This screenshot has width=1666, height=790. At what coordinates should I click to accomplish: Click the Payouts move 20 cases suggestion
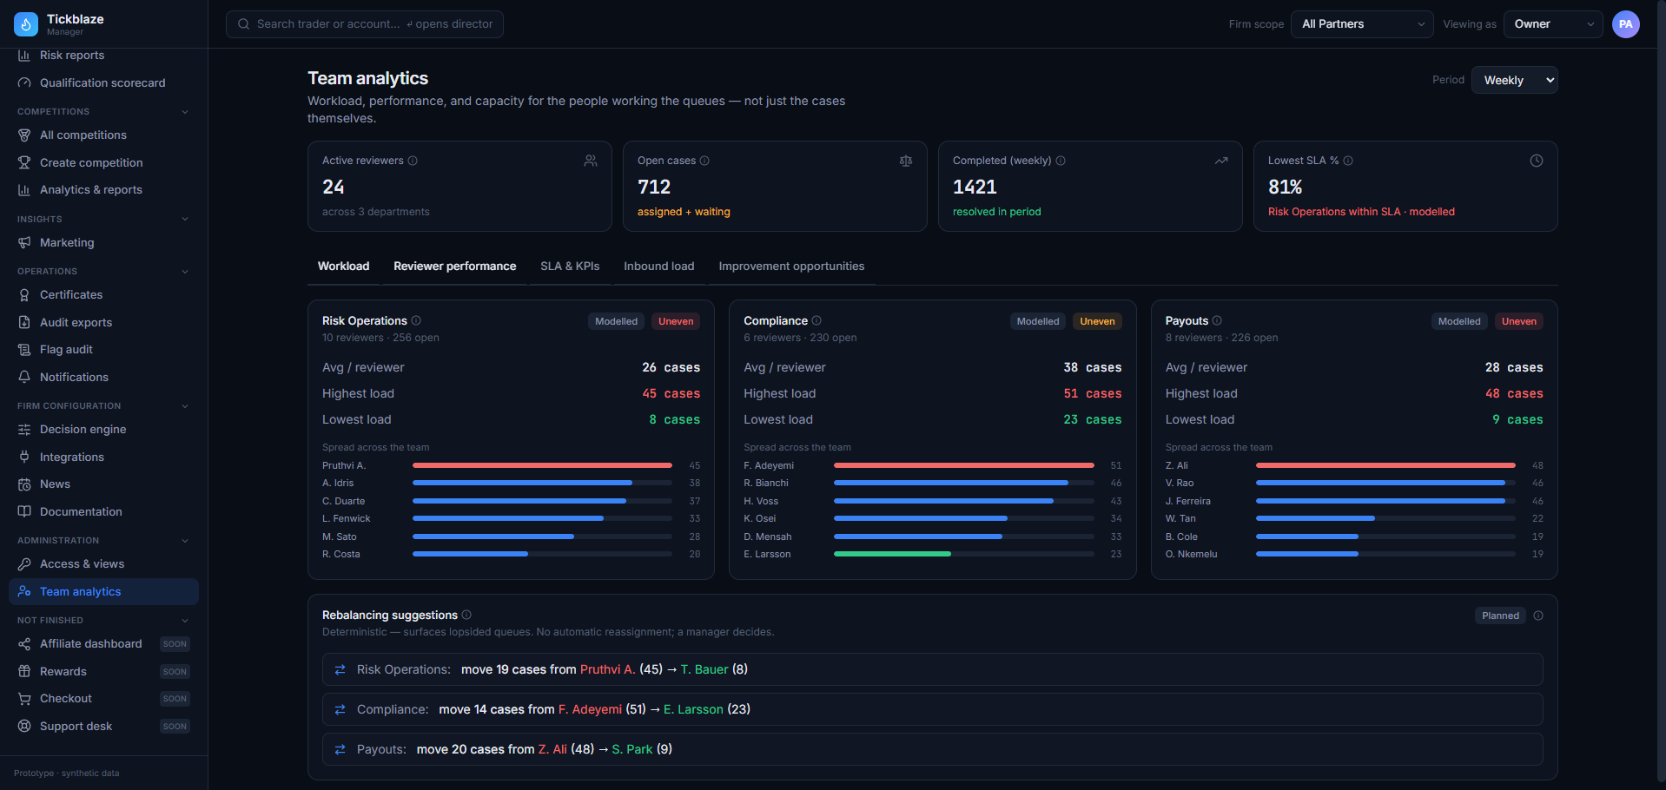click(x=932, y=749)
